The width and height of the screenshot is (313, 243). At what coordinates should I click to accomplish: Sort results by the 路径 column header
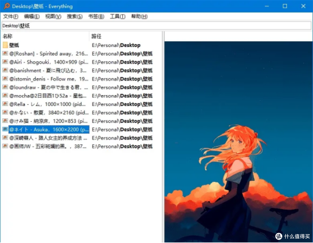97,36
